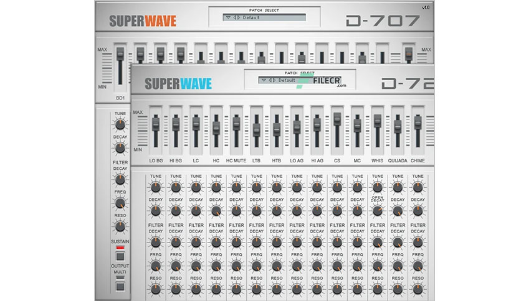Screen dimensions: 521x301
Task: Click the QUIJADA column FILTER DECAY knob
Action: click(x=398, y=243)
